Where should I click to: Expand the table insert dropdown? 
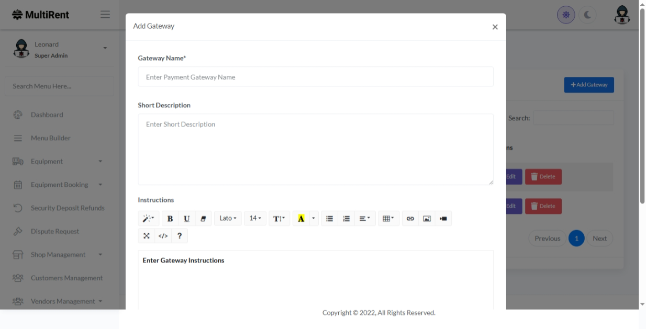tap(388, 219)
